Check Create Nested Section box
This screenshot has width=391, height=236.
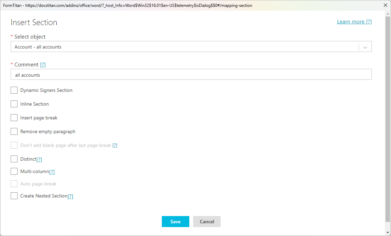(x=14, y=196)
